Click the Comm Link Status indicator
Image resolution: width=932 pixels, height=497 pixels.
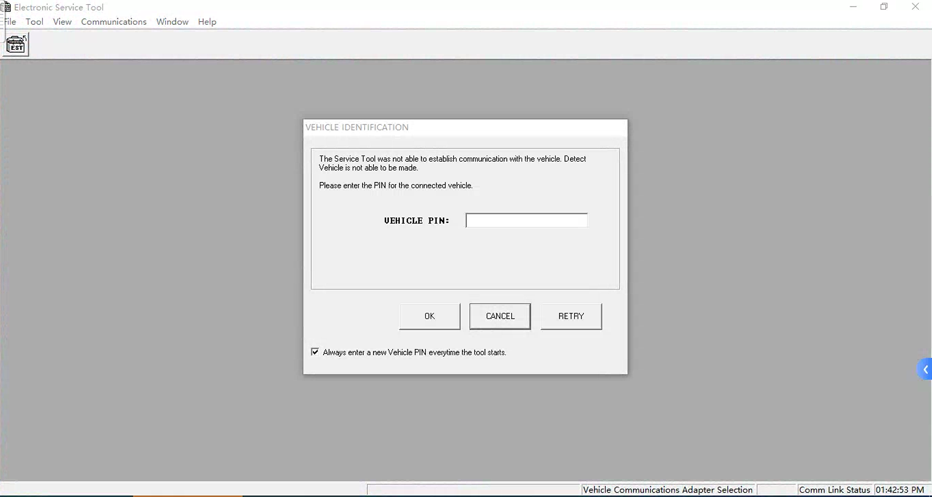(834, 489)
